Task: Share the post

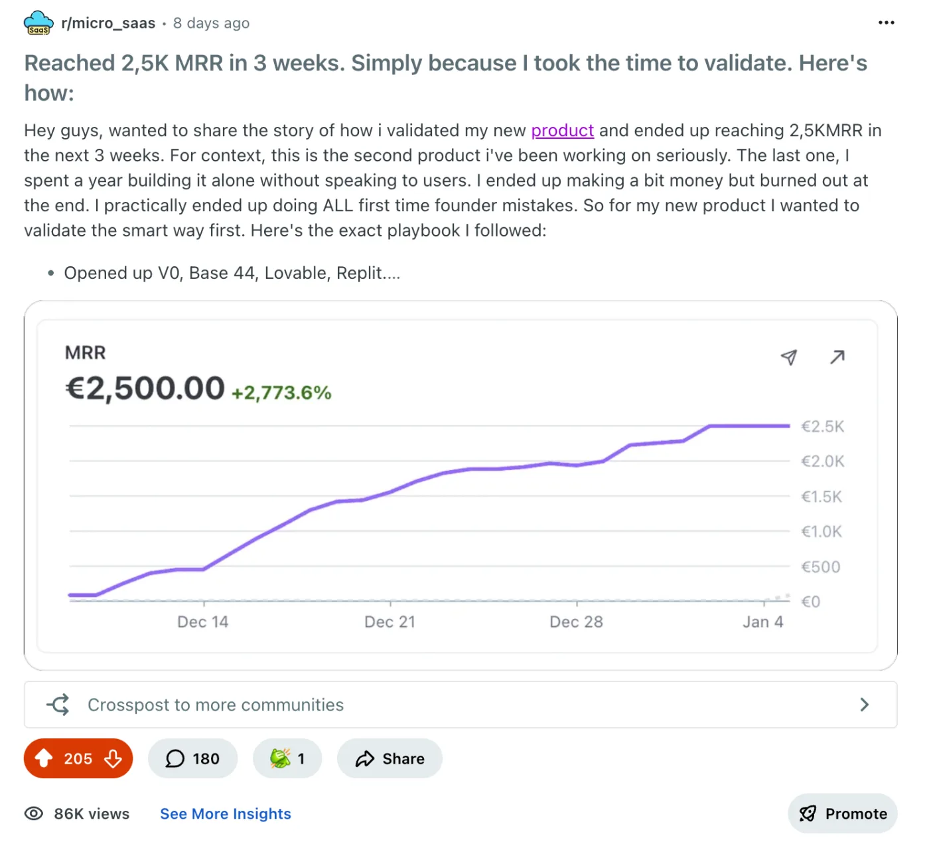Action: pos(390,758)
